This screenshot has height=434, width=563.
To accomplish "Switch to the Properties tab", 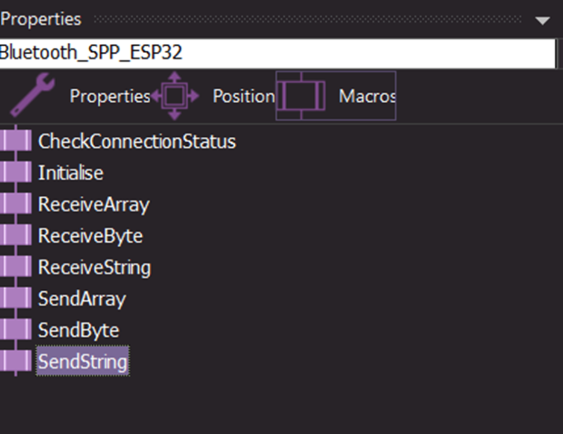I will point(110,96).
